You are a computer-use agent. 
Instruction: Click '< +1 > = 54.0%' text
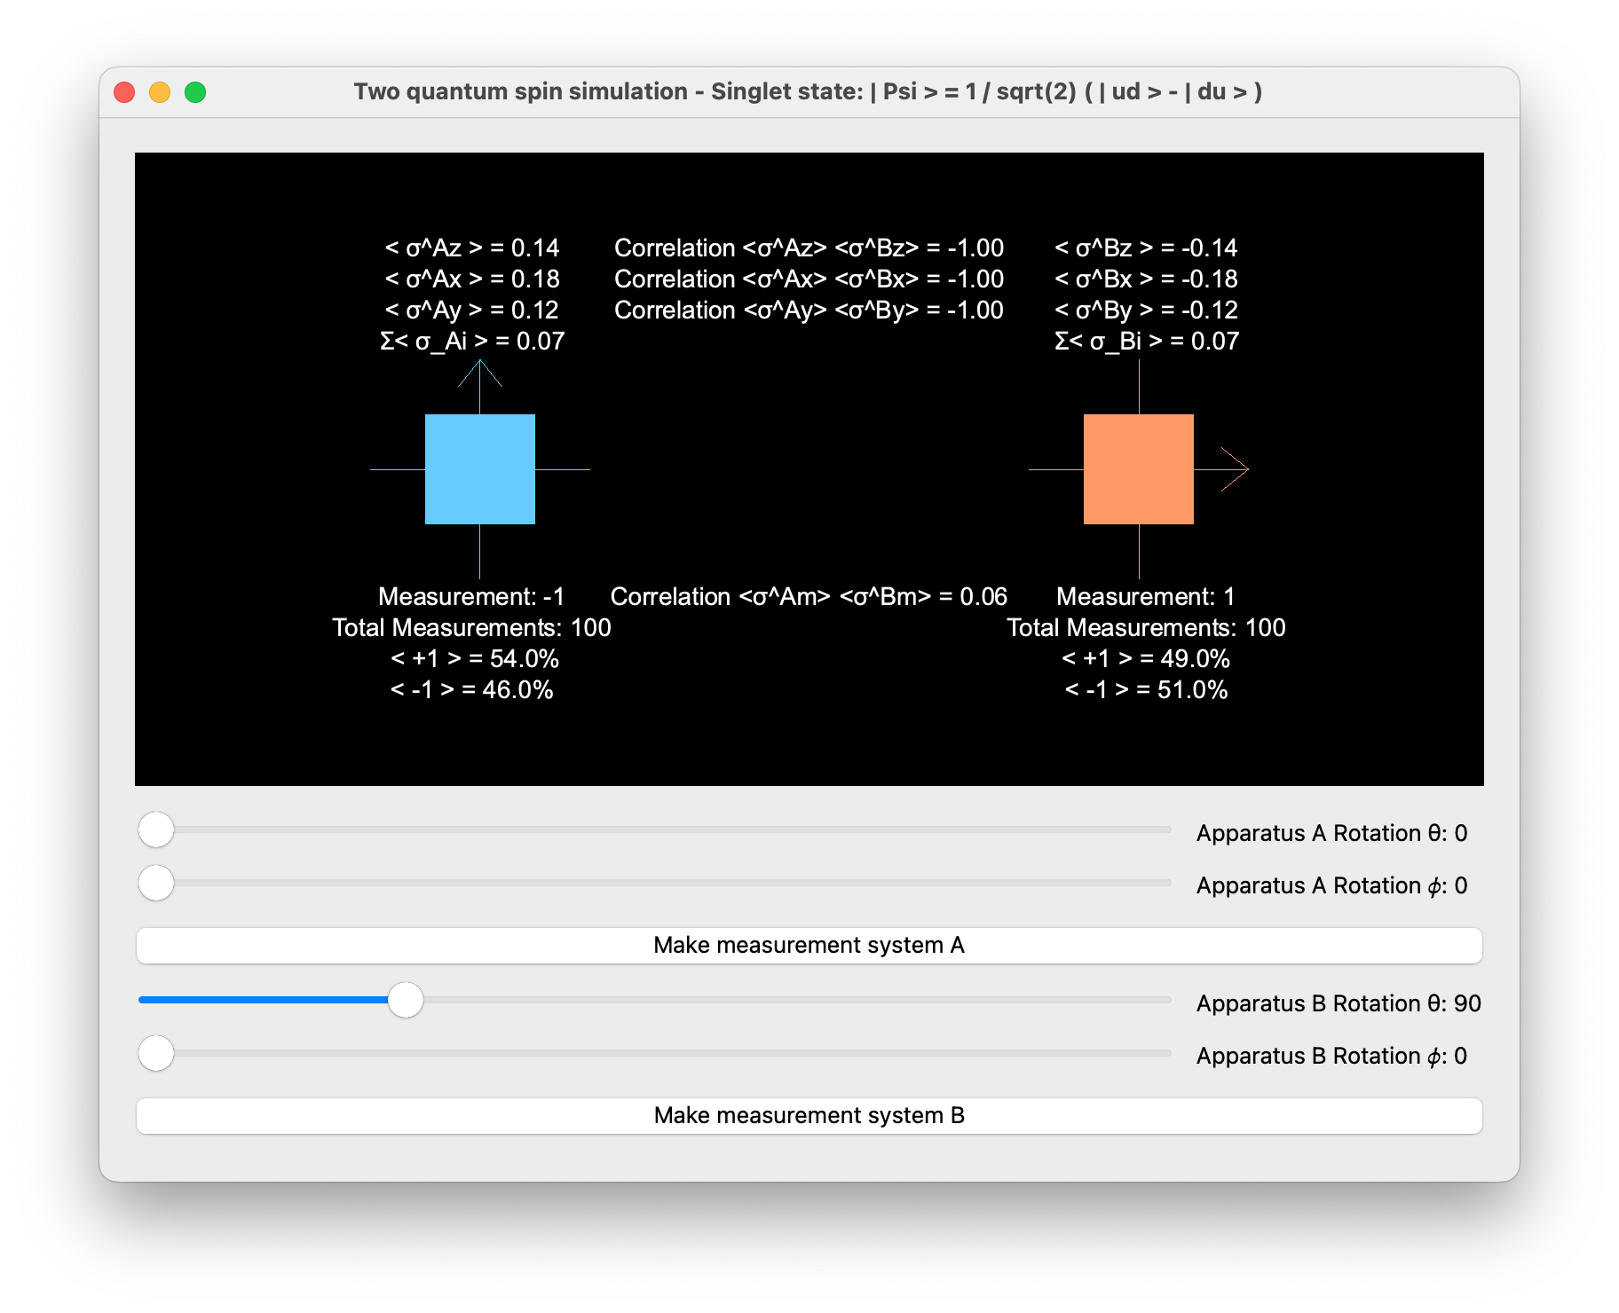[475, 658]
